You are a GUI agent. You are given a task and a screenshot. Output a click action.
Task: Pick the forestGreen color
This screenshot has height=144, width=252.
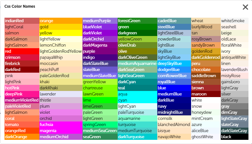pos(137,21)
